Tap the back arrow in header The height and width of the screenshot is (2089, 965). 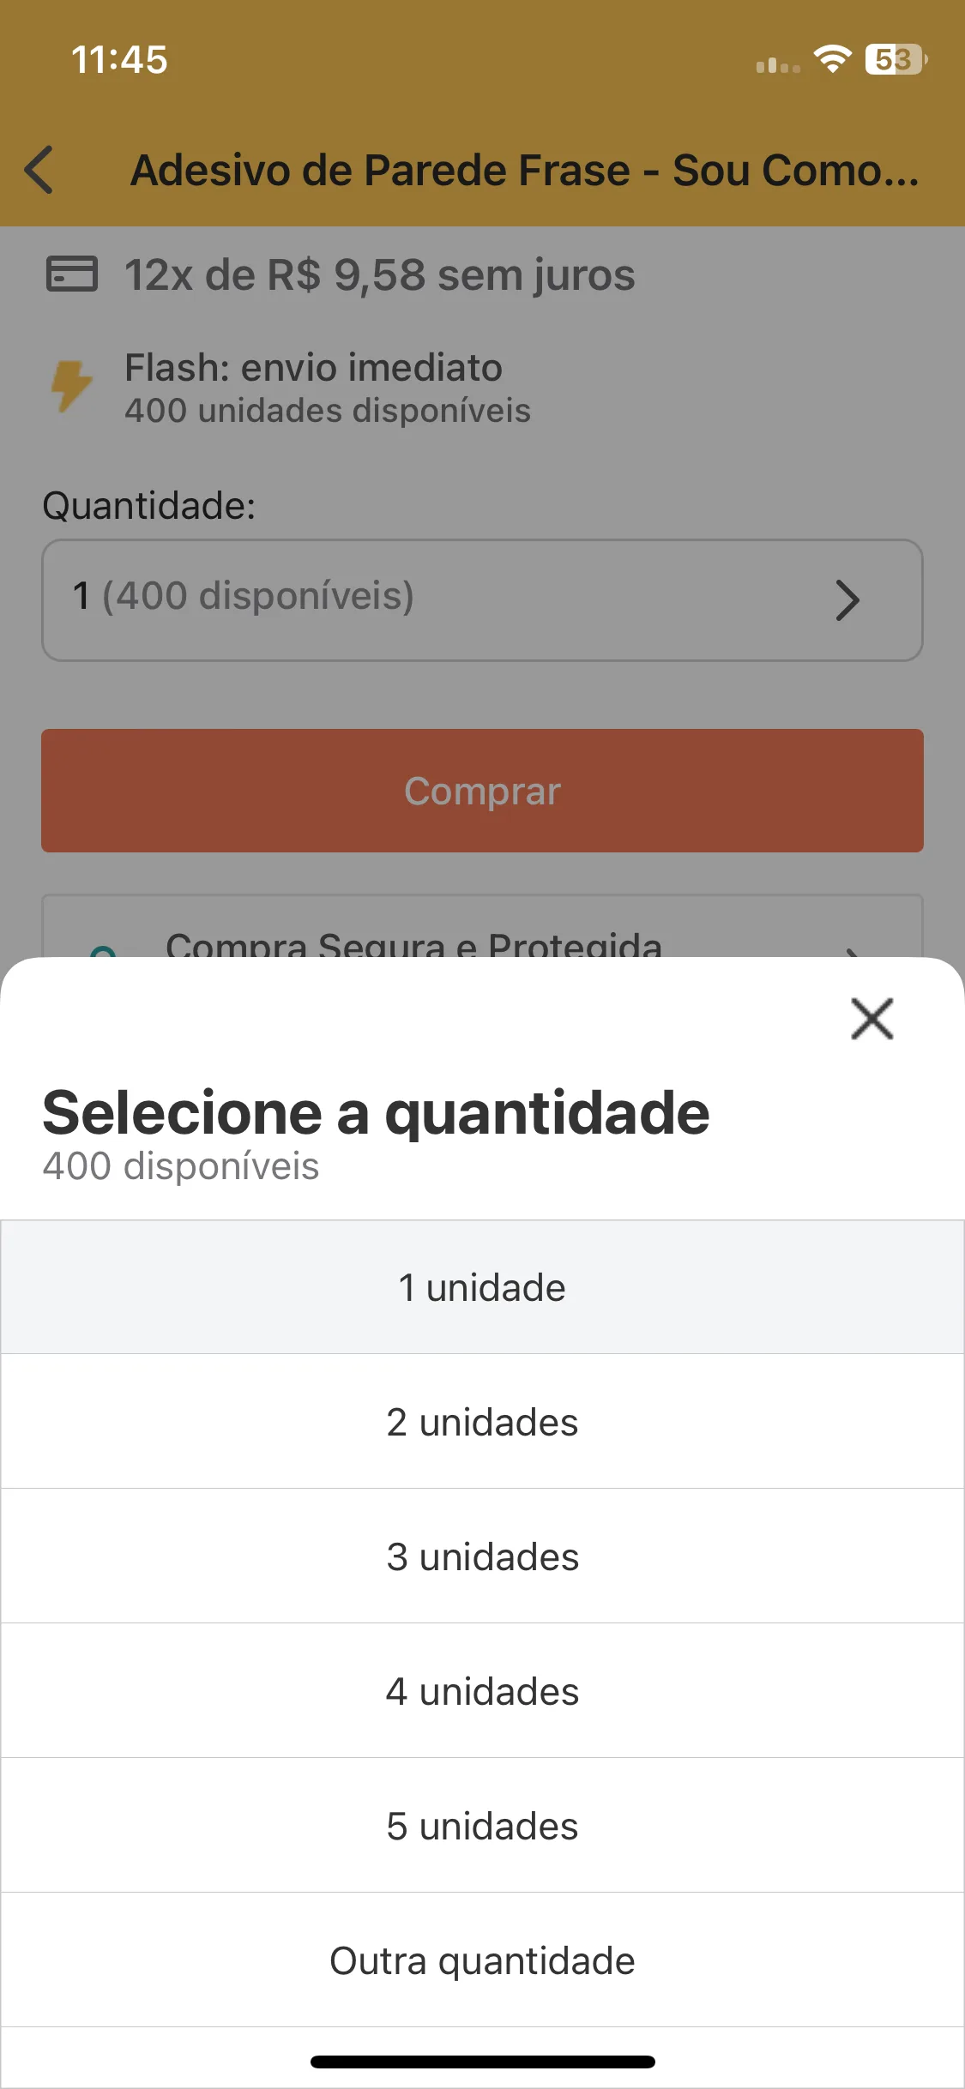[39, 170]
